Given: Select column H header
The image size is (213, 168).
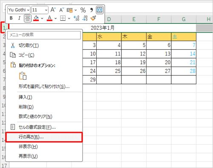Looking at the screenshot, I should pos(204,19).
